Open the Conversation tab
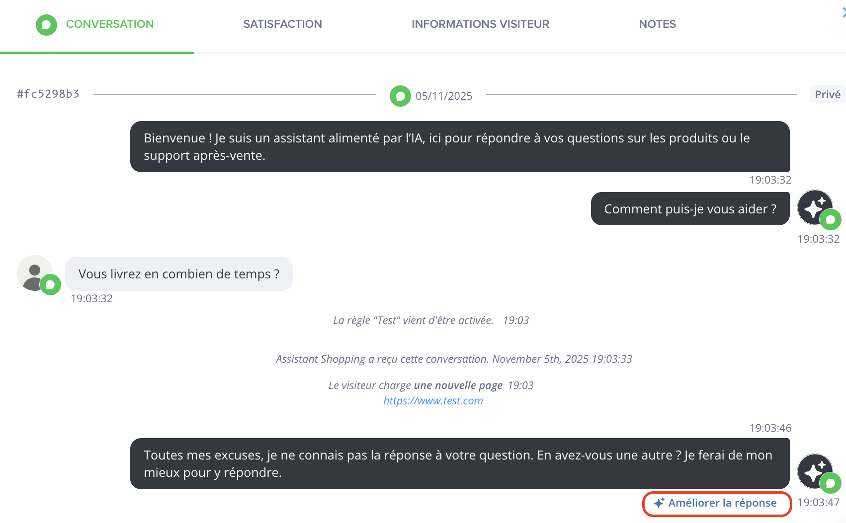Viewport: 846px width, 523px height. [x=109, y=24]
